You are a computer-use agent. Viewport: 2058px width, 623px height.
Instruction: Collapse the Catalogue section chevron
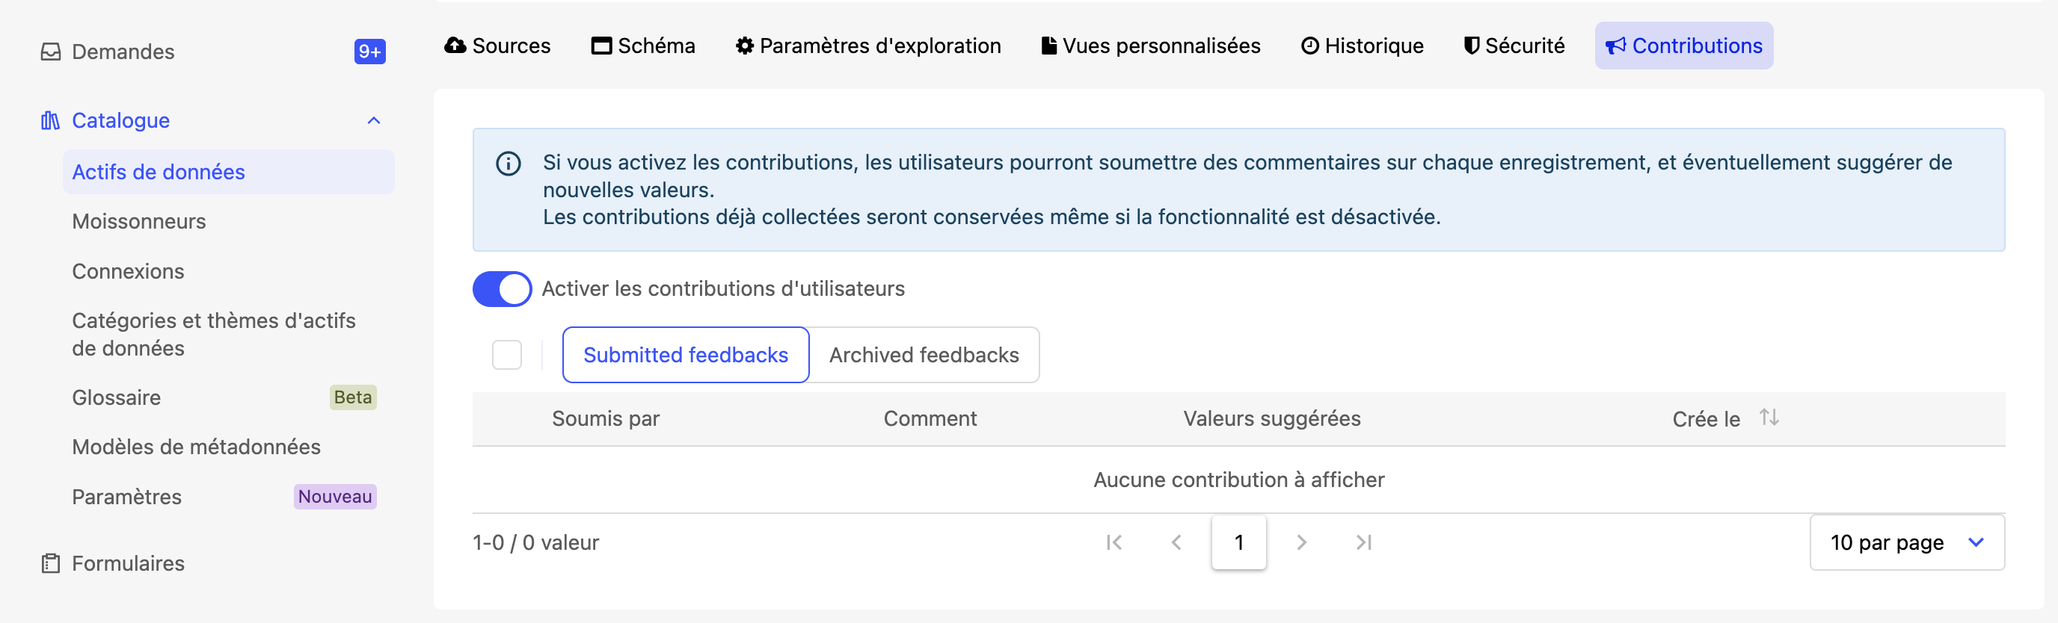pyautogui.click(x=373, y=120)
